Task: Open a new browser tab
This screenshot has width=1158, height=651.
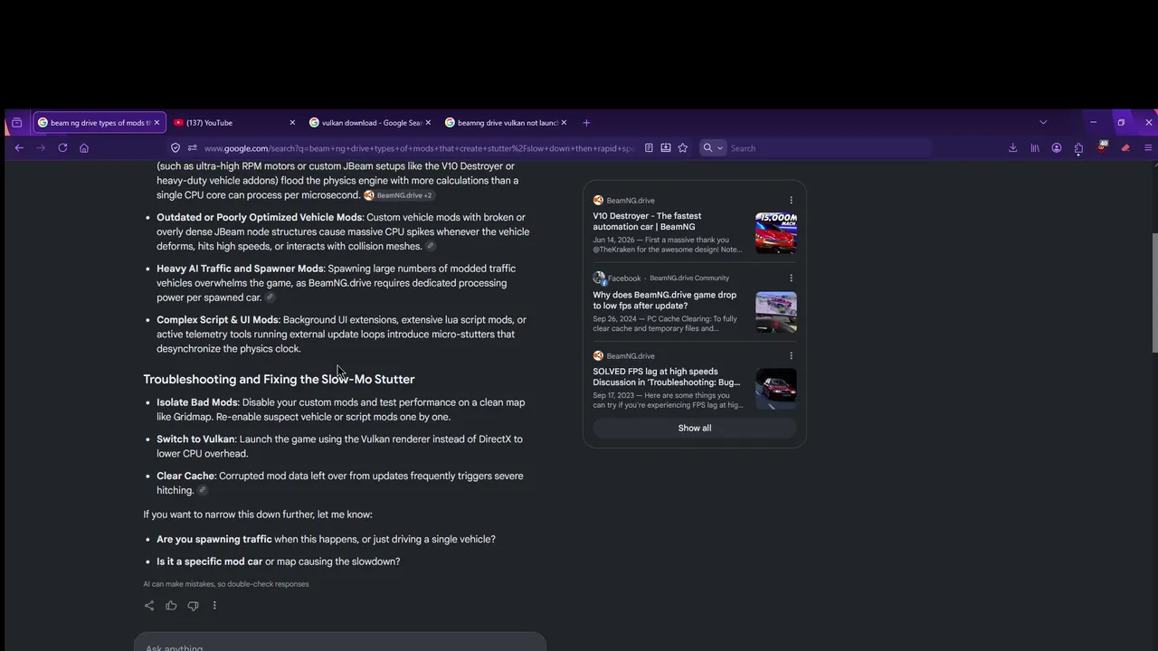Action: point(586,123)
